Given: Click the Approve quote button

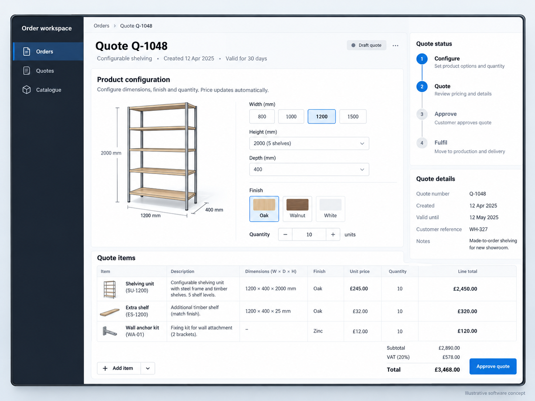Looking at the screenshot, I should coord(493,366).
